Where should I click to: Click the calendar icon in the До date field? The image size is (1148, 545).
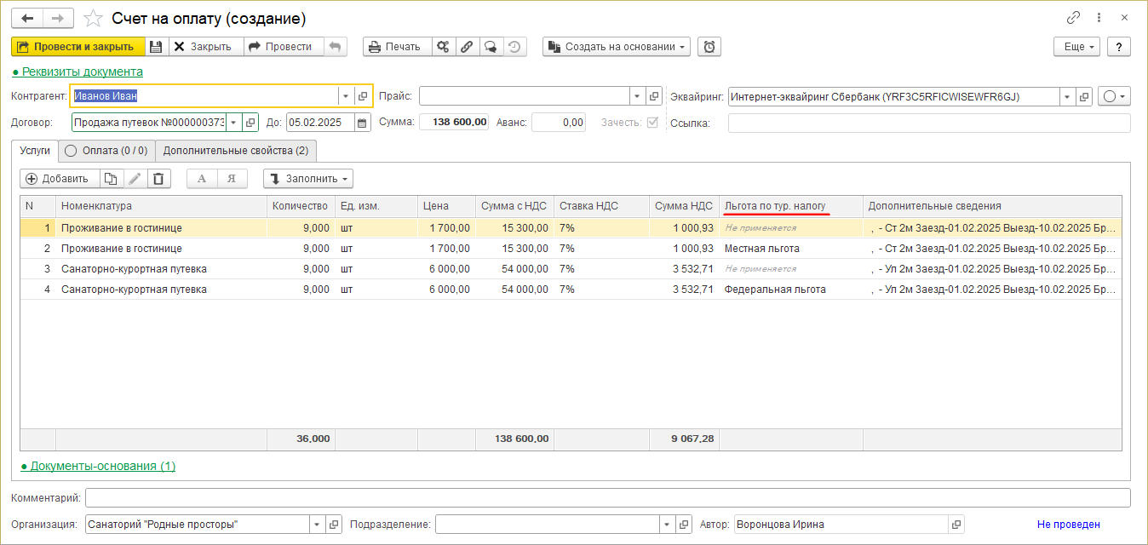(362, 123)
